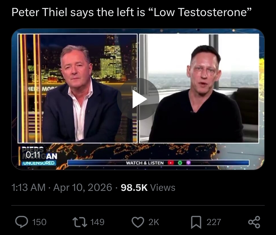Click the purple podcast icon in the banner
276x235 pixels.
pyautogui.click(x=188, y=163)
